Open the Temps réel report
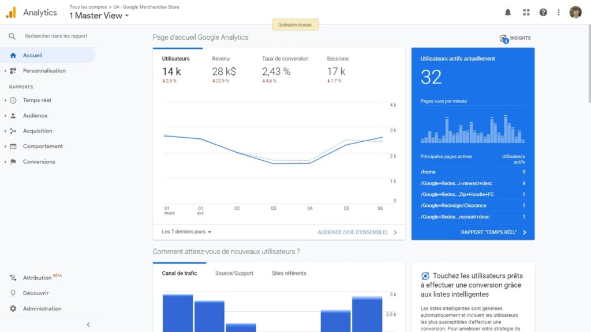The height and width of the screenshot is (332, 591). coord(38,100)
